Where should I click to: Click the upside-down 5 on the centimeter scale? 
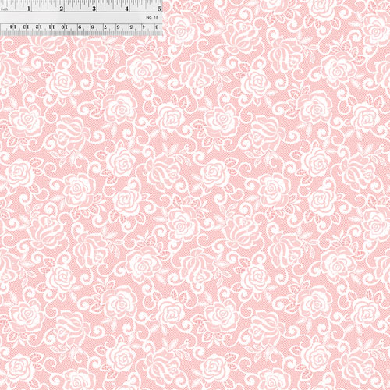(131, 27)
